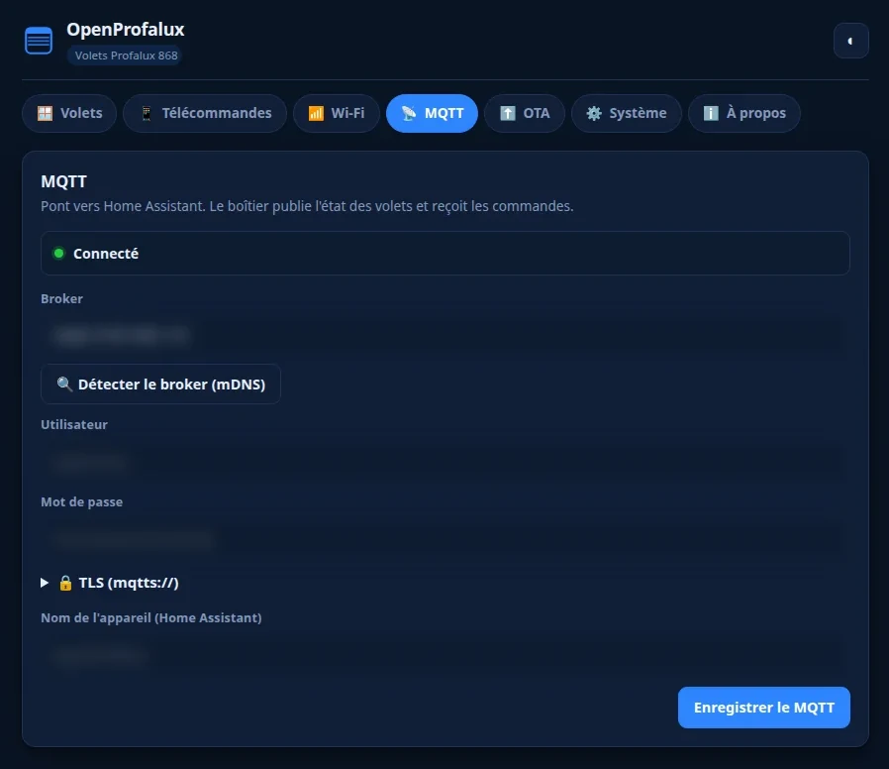
Task: Click the Connecté status text
Action: click(106, 254)
